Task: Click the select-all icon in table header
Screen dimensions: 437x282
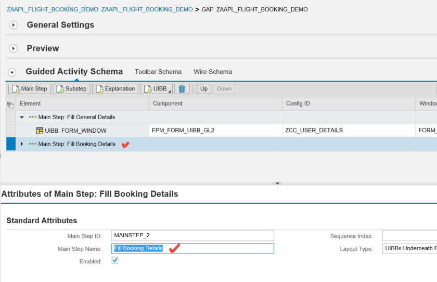Action: tap(10, 104)
